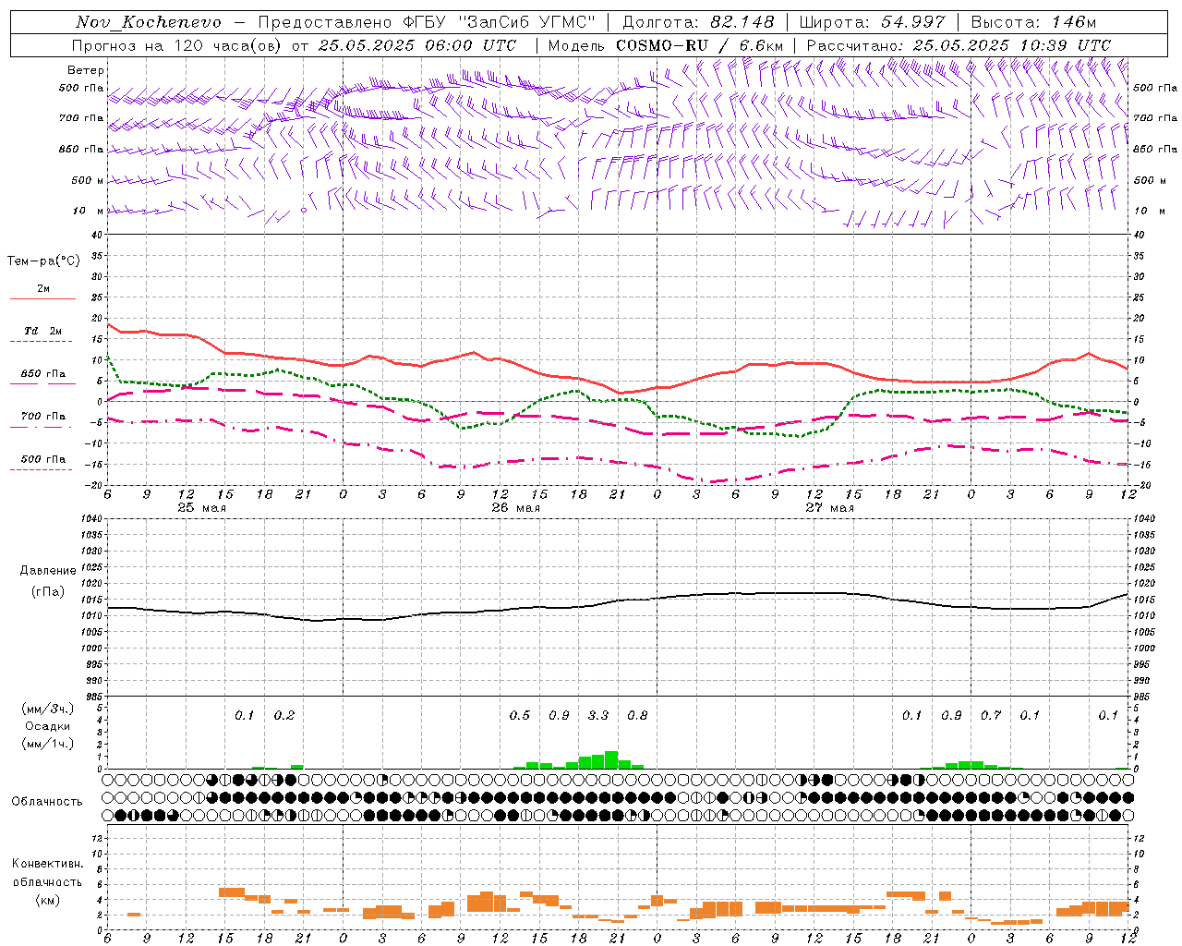Click the "25 мая" date label
Viewport: 1182px width, 946px height.
click(202, 508)
